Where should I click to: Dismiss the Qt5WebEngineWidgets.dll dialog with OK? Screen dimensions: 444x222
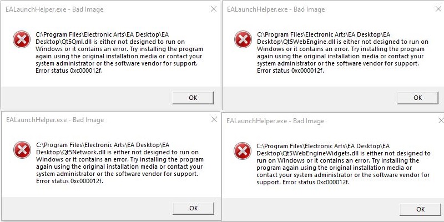click(x=420, y=209)
